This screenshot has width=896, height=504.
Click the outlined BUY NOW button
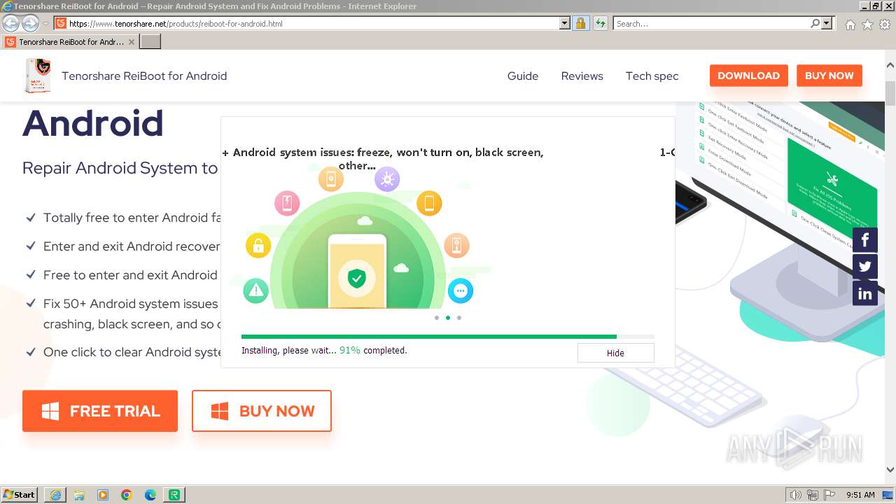point(262,411)
